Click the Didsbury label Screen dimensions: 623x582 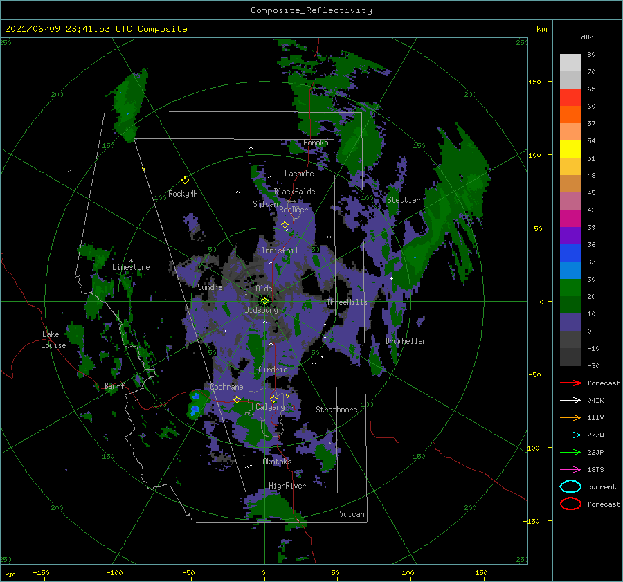262,310
